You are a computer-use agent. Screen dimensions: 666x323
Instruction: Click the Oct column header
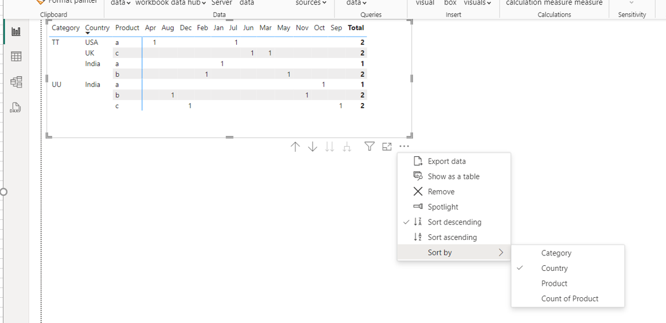click(320, 28)
